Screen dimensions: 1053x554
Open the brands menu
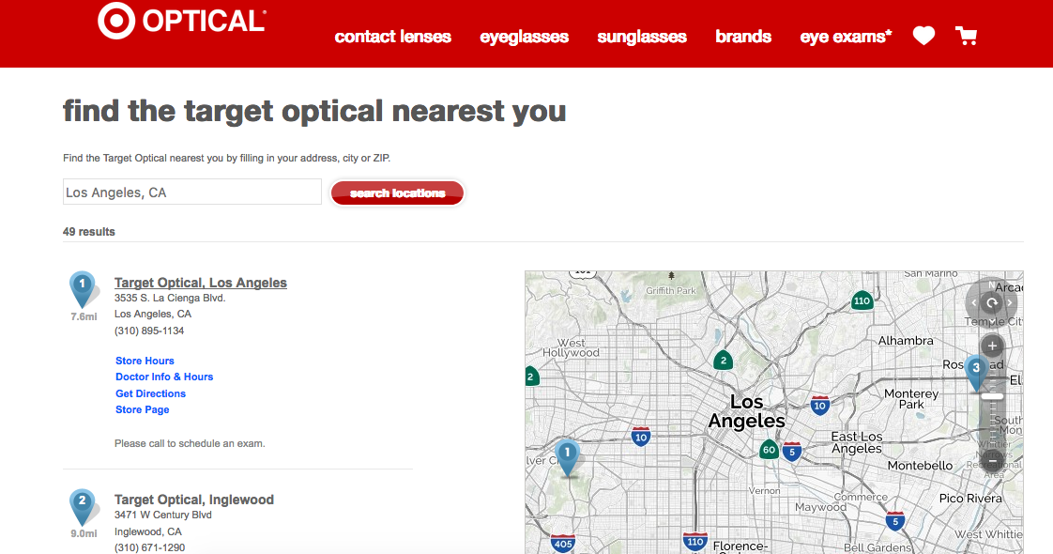tap(742, 37)
